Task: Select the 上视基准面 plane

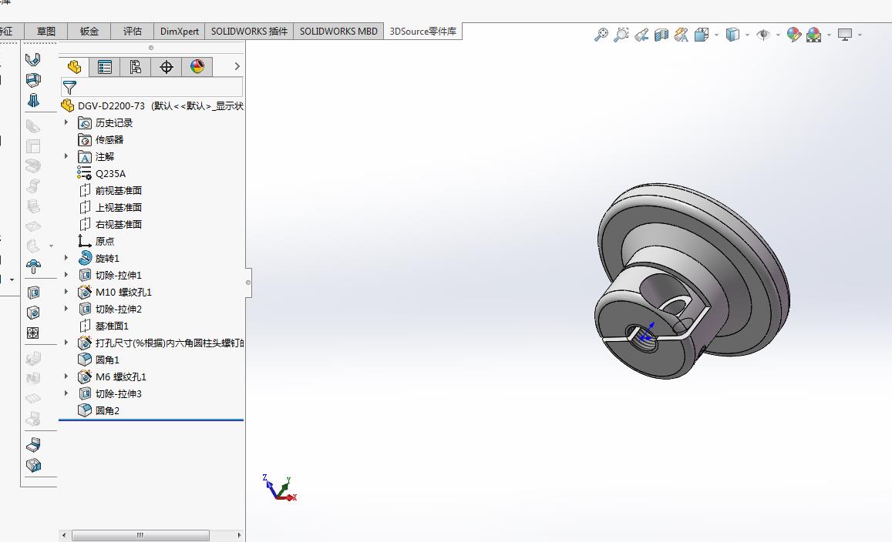Action: click(x=110, y=207)
